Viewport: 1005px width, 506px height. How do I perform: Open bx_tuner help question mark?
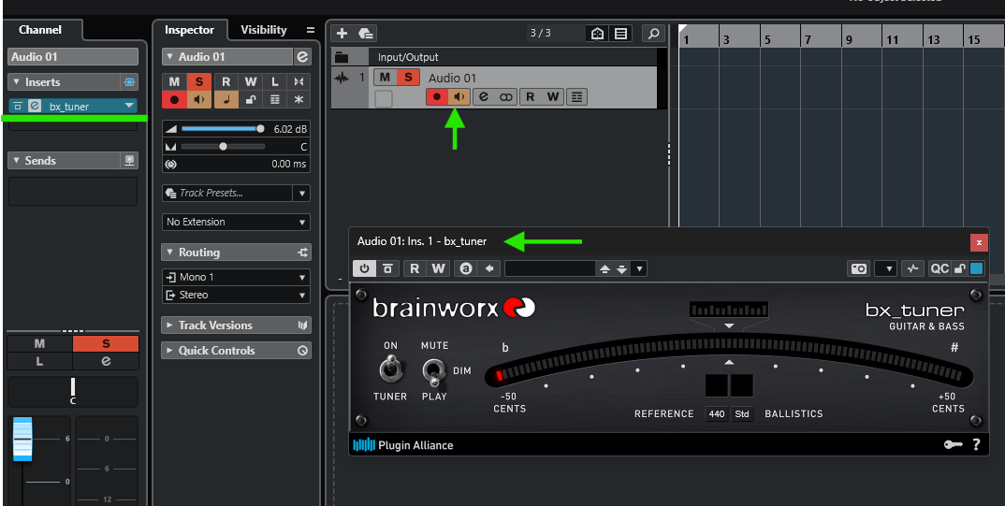click(977, 444)
